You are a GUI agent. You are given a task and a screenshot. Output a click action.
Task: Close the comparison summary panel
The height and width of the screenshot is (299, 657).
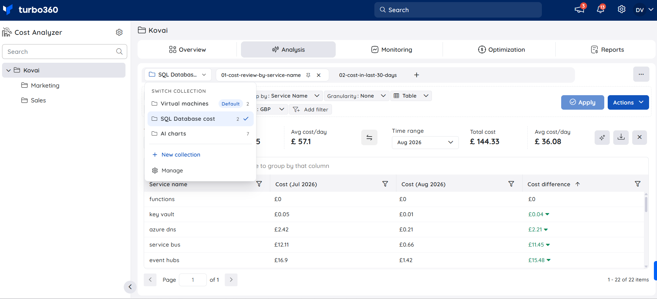pyautogui.click(x=639, y=137)
